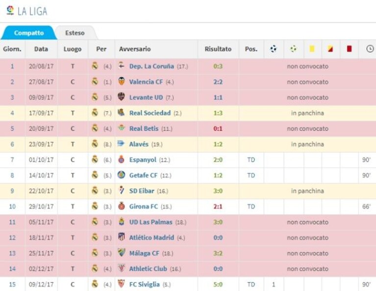
Task: Click the Dep. La Coruña club crest
Action: click(122, 65)
